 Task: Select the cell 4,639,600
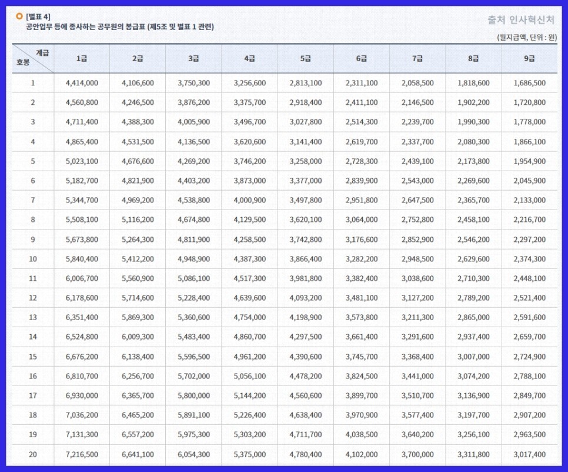pos(249,298)
